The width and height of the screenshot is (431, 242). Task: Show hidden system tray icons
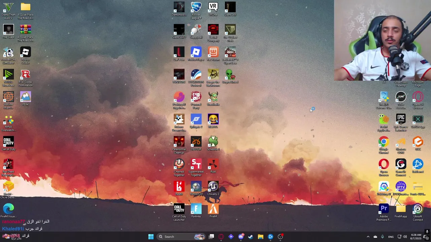368,237
